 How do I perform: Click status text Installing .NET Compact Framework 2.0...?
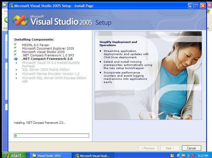pyautogui.click(x=40, y=123)
